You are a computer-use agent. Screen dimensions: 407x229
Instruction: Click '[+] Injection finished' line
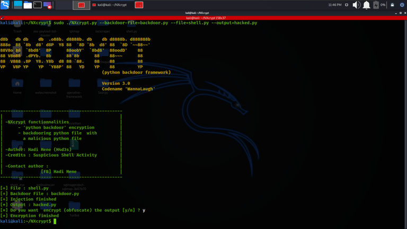click(x=28, y=199)
